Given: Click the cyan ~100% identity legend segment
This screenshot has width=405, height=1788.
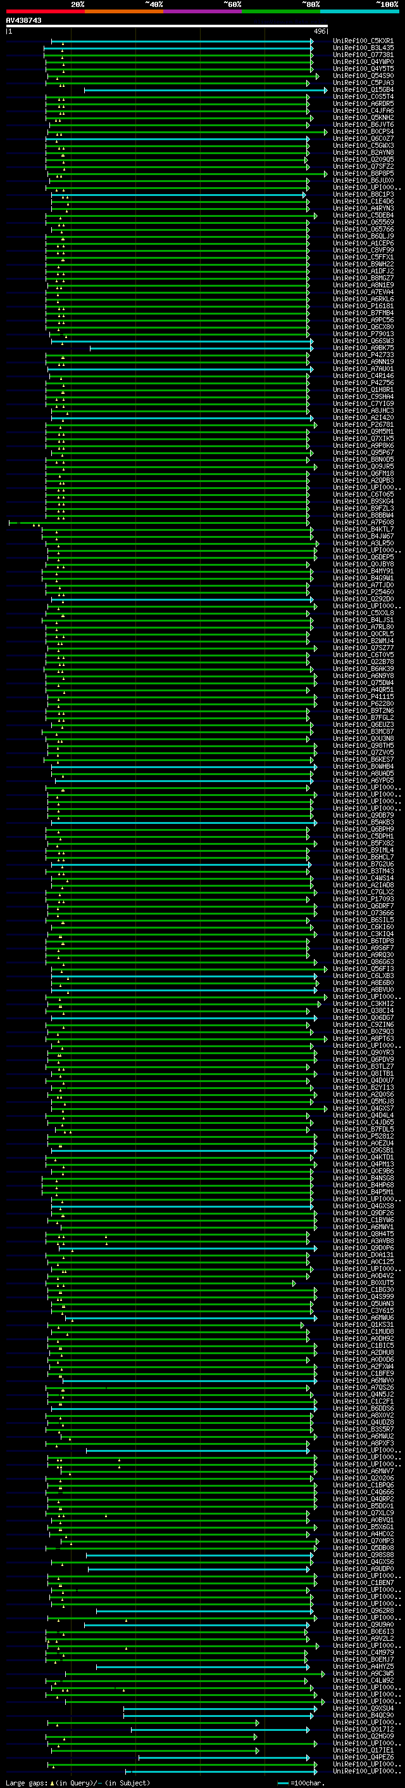Looking at the screenshot, I should coord(359,12).
